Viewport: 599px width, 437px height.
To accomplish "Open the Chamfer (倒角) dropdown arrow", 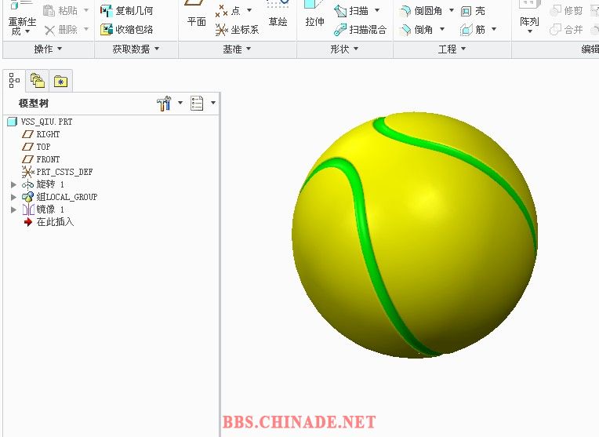I will [x=442, y=29].
